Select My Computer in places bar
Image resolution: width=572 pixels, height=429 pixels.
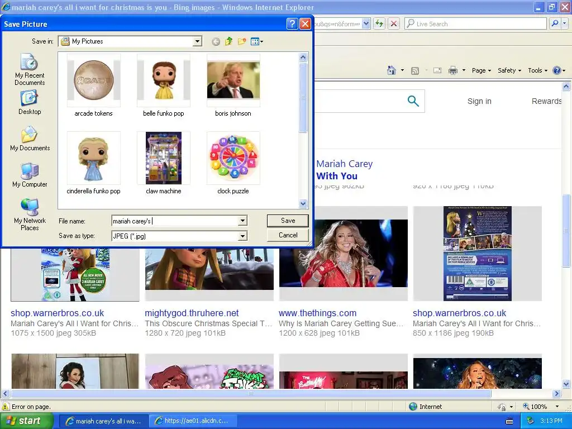(30, 175)
